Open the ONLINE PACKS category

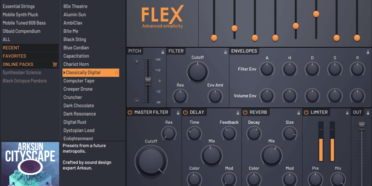[x=30, y=64]
